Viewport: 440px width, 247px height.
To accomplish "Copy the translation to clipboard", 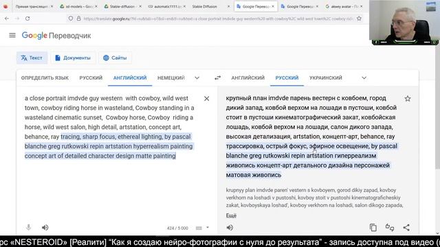I will point(373,227).
